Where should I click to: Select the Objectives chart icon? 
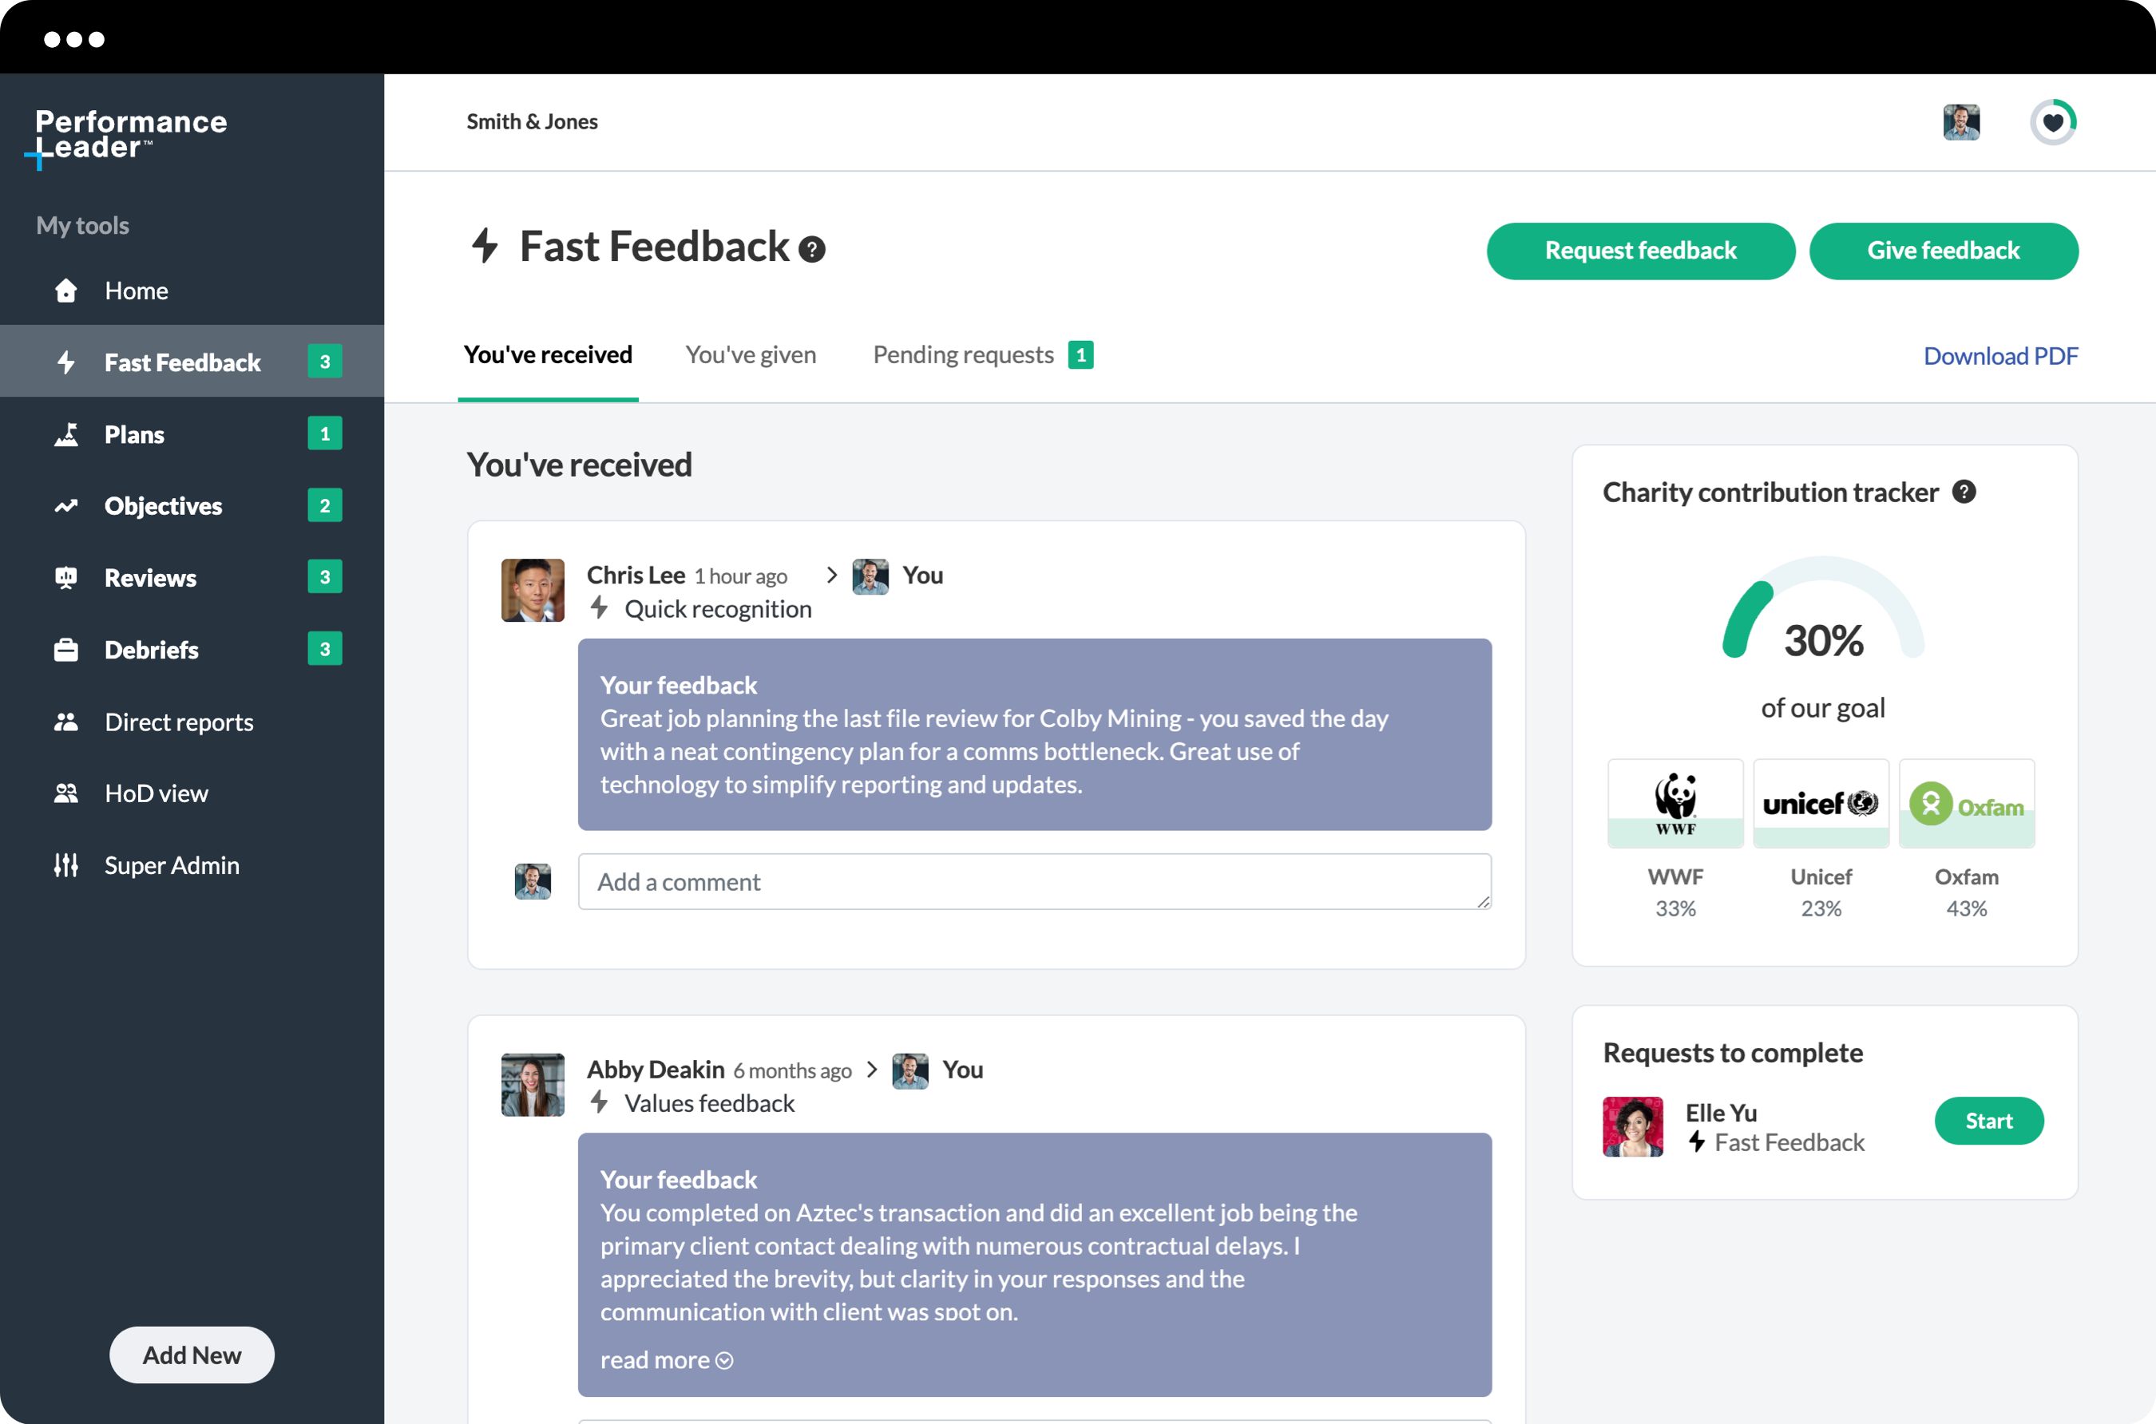coord(65,506)
